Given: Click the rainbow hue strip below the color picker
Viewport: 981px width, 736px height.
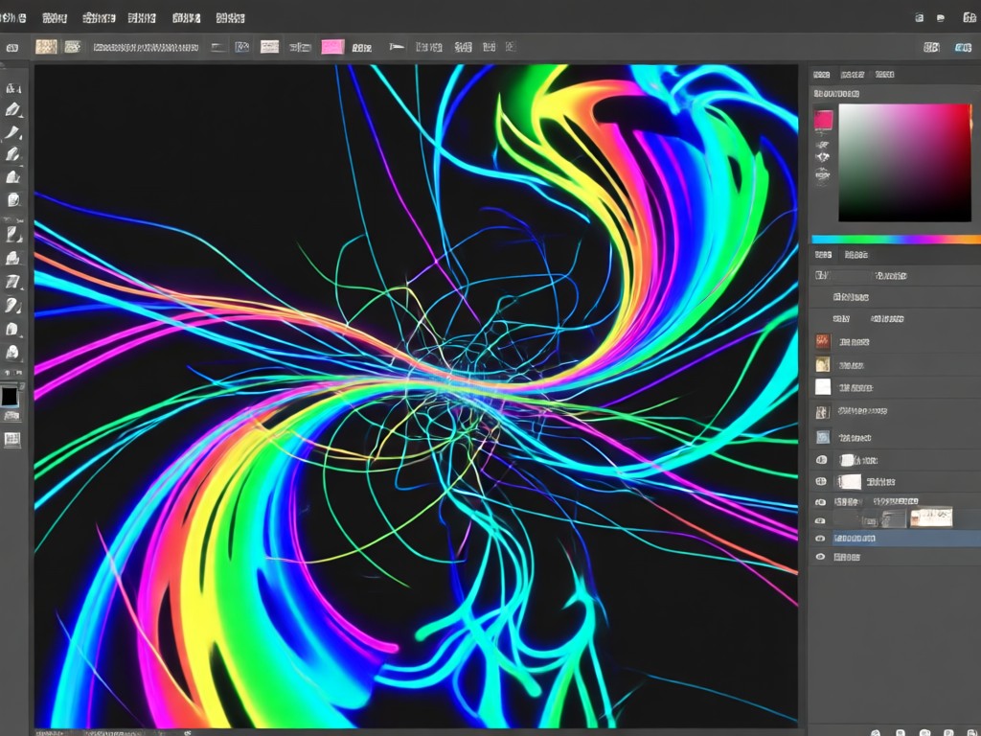Looking at the screenshot, I should pos(896,239).
